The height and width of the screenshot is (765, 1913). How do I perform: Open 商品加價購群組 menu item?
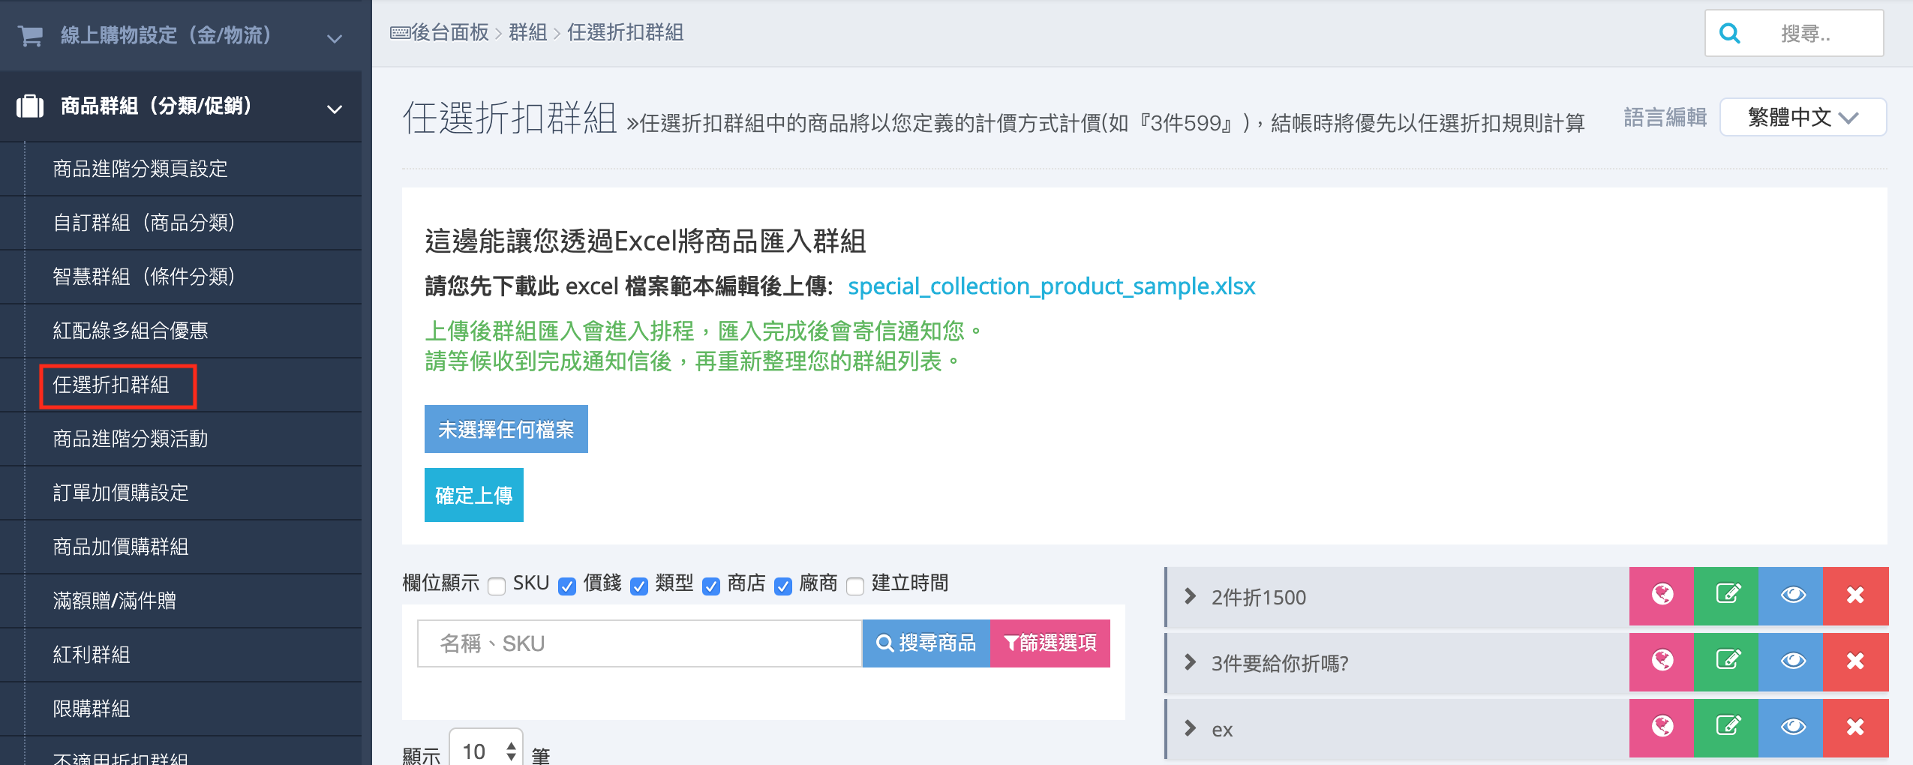click(x=121, y=547)
